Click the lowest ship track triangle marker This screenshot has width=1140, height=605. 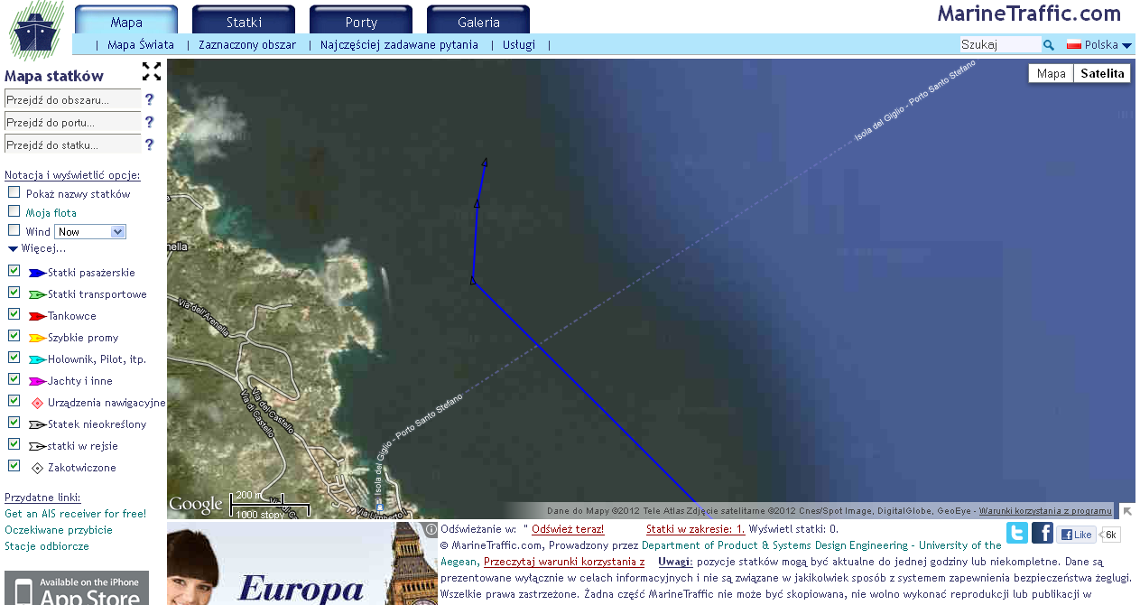(473, 281)
